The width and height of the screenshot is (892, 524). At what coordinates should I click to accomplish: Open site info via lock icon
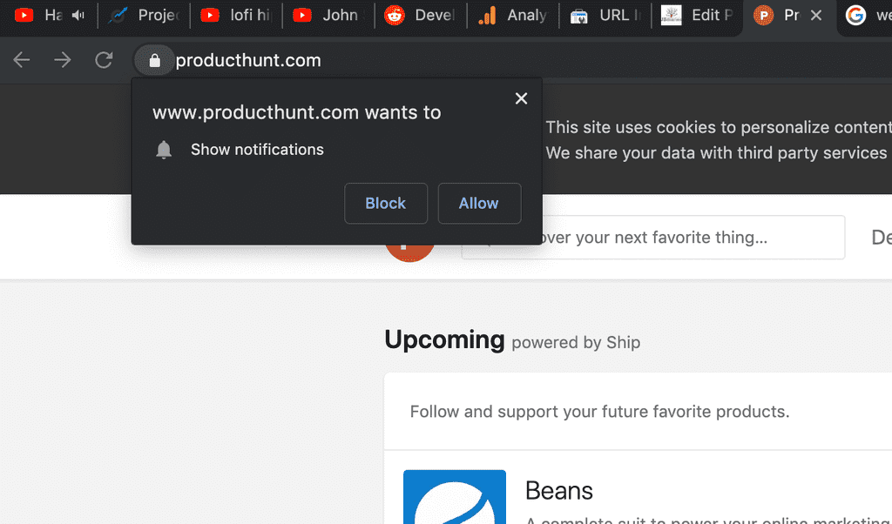[154, 60]
